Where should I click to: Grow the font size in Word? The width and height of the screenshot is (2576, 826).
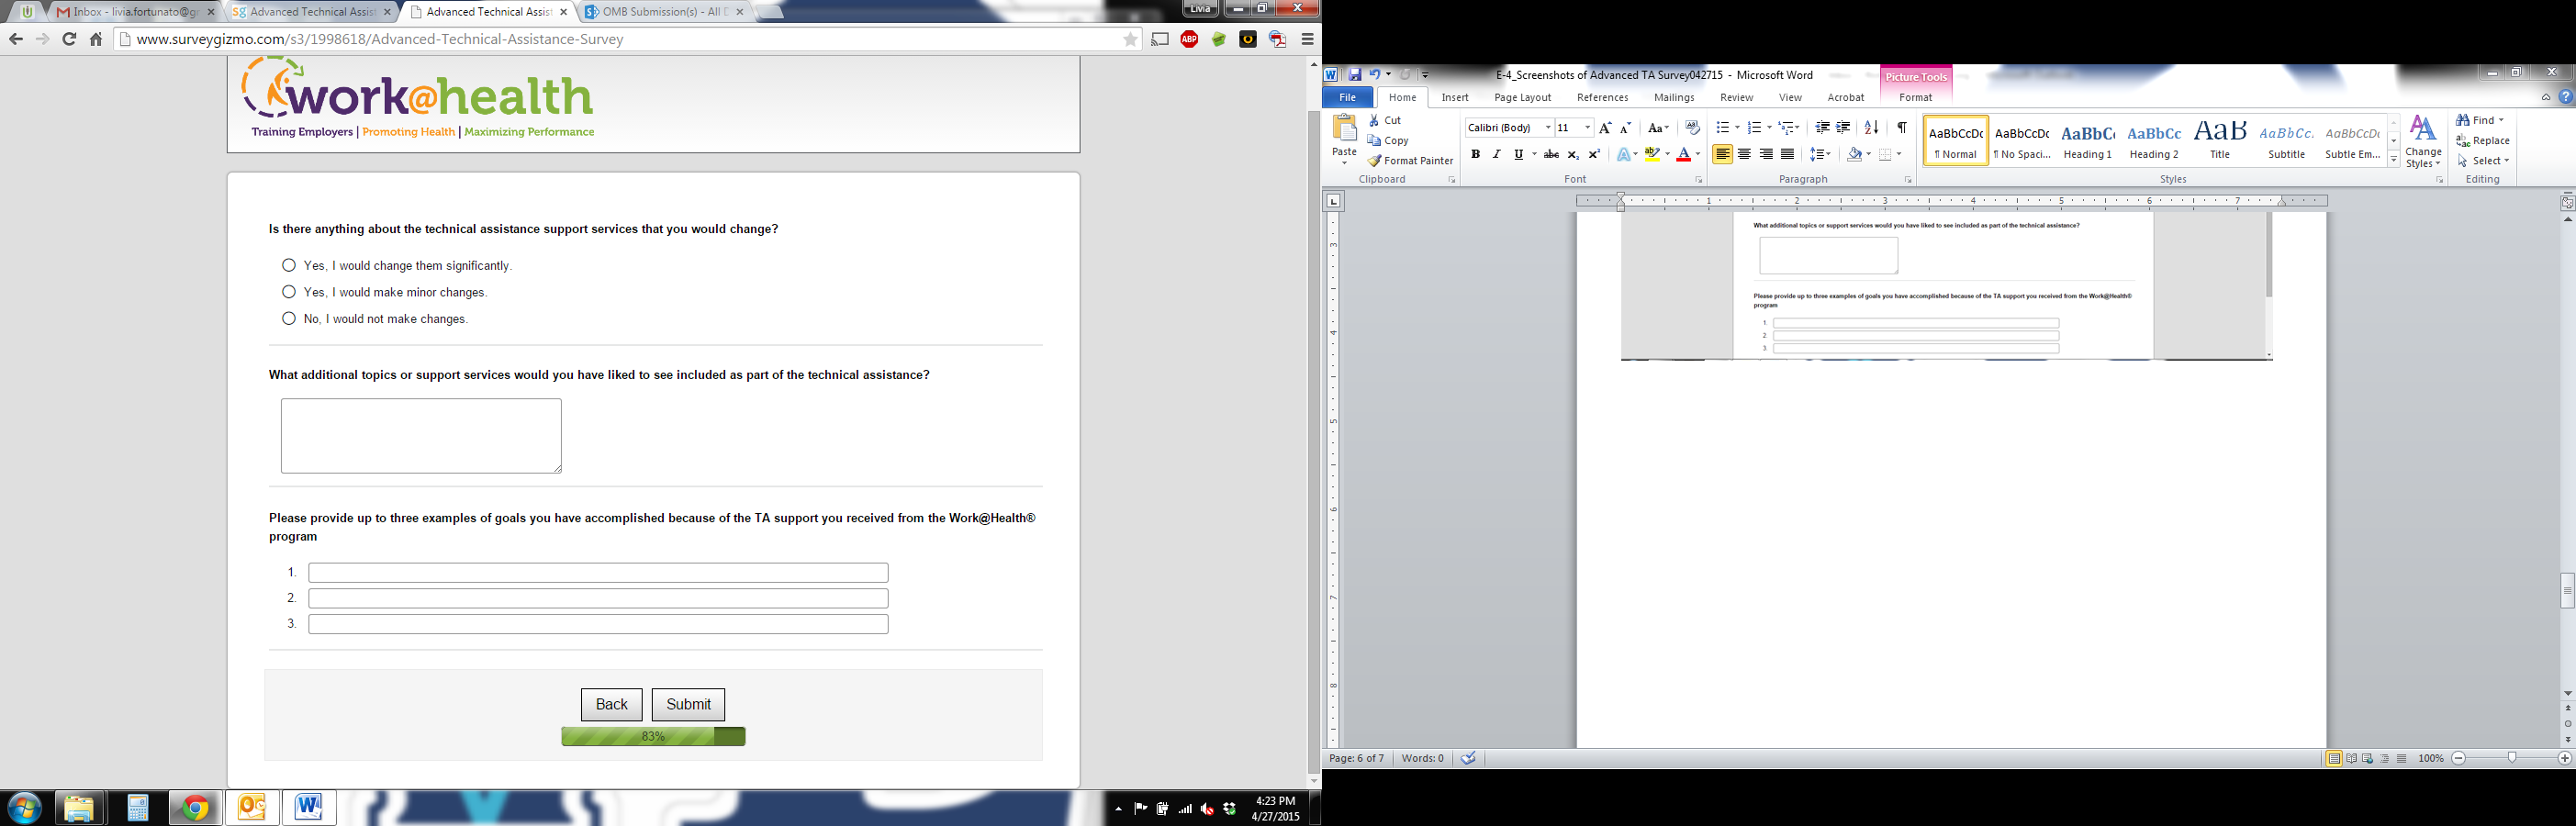1605,128
